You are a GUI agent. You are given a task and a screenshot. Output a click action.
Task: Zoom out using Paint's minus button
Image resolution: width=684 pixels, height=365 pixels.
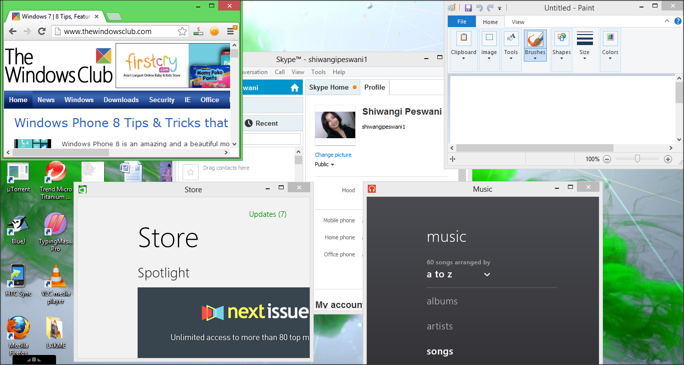(607, 159)
